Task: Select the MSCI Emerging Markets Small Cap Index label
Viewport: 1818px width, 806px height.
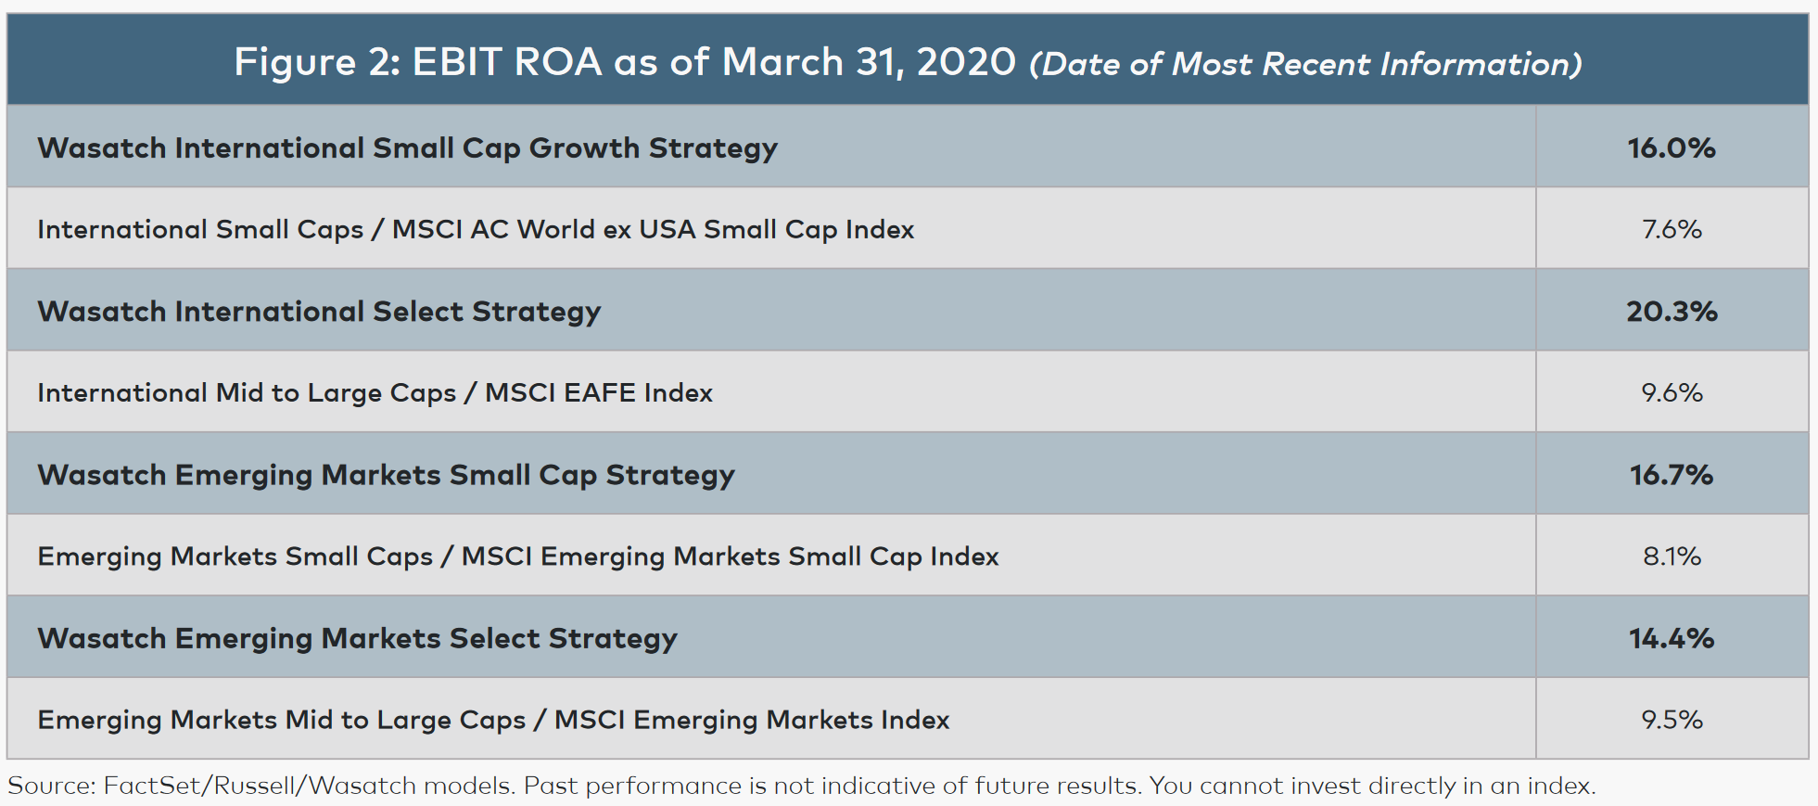Action: (517, 557)
